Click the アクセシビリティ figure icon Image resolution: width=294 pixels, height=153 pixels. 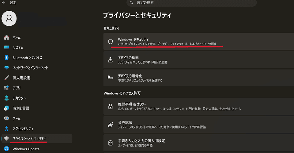click(6, 128)
